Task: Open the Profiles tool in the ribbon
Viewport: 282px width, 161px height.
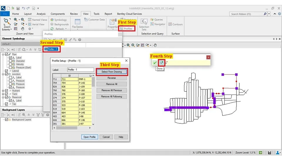Action: coord(127,29)
